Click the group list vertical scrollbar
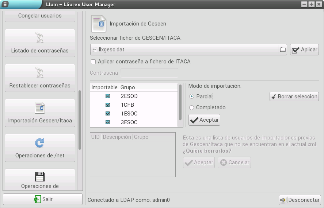Screen dimensions: 324x208 [180, 102]
